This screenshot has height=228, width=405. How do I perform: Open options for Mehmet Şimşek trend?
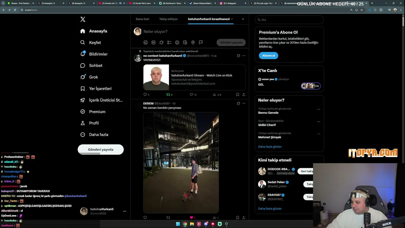point(319,134)
